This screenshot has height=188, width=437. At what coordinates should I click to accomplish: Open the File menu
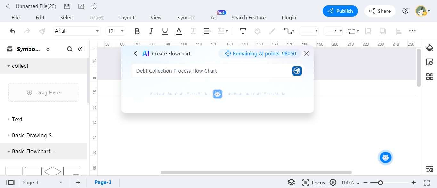[x=15, y=17]
